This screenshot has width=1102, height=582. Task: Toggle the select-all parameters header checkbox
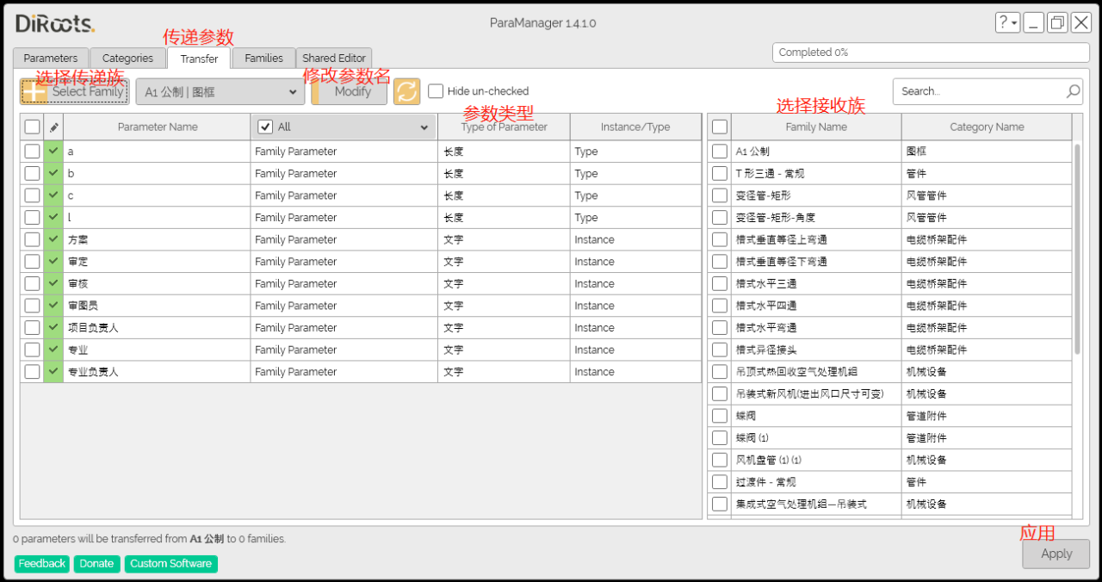(x=32, y=127)
